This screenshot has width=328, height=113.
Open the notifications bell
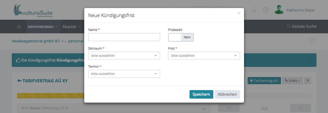254,10
